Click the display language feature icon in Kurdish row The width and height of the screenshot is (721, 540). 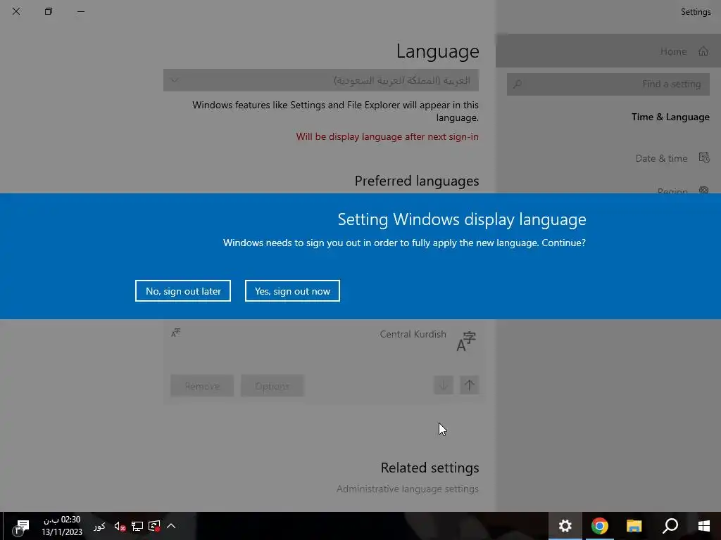[175, 333]
